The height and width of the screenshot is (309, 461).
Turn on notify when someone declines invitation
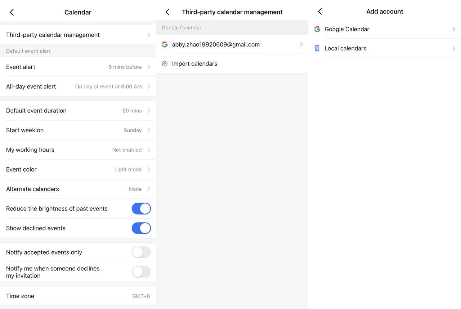click(141, 272)
